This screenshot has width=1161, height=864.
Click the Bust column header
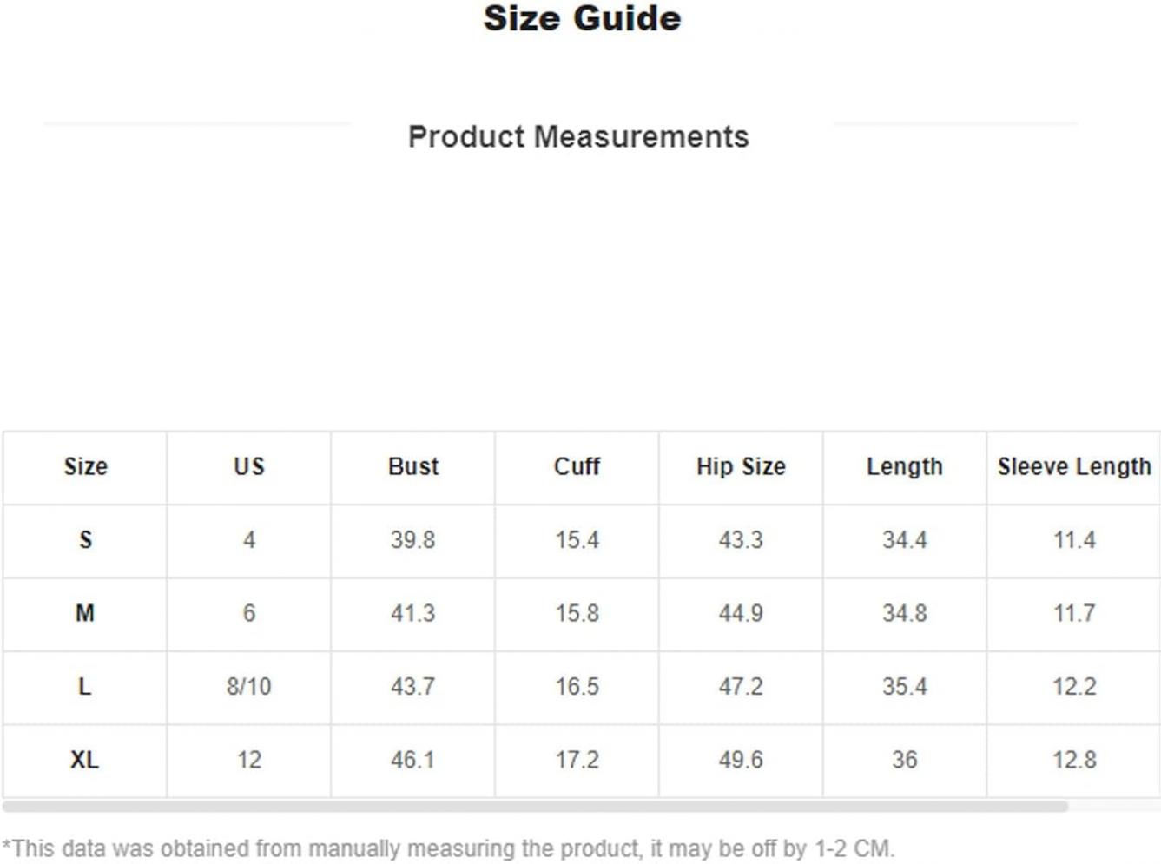tap(413, 467)
